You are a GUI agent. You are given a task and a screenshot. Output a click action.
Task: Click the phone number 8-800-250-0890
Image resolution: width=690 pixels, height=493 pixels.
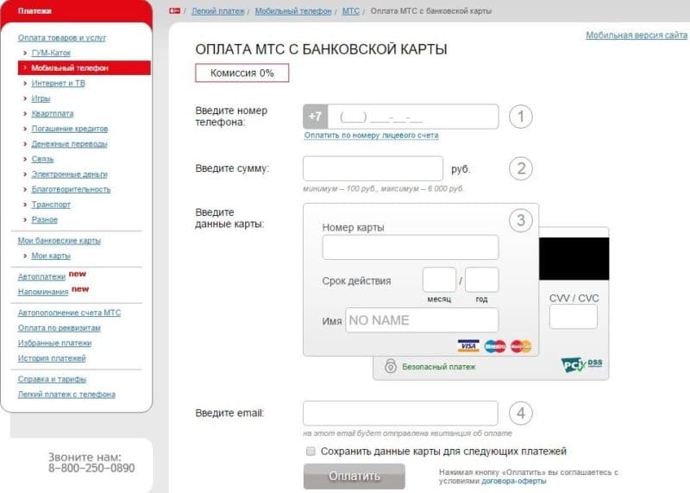click(x=91, y=468)
